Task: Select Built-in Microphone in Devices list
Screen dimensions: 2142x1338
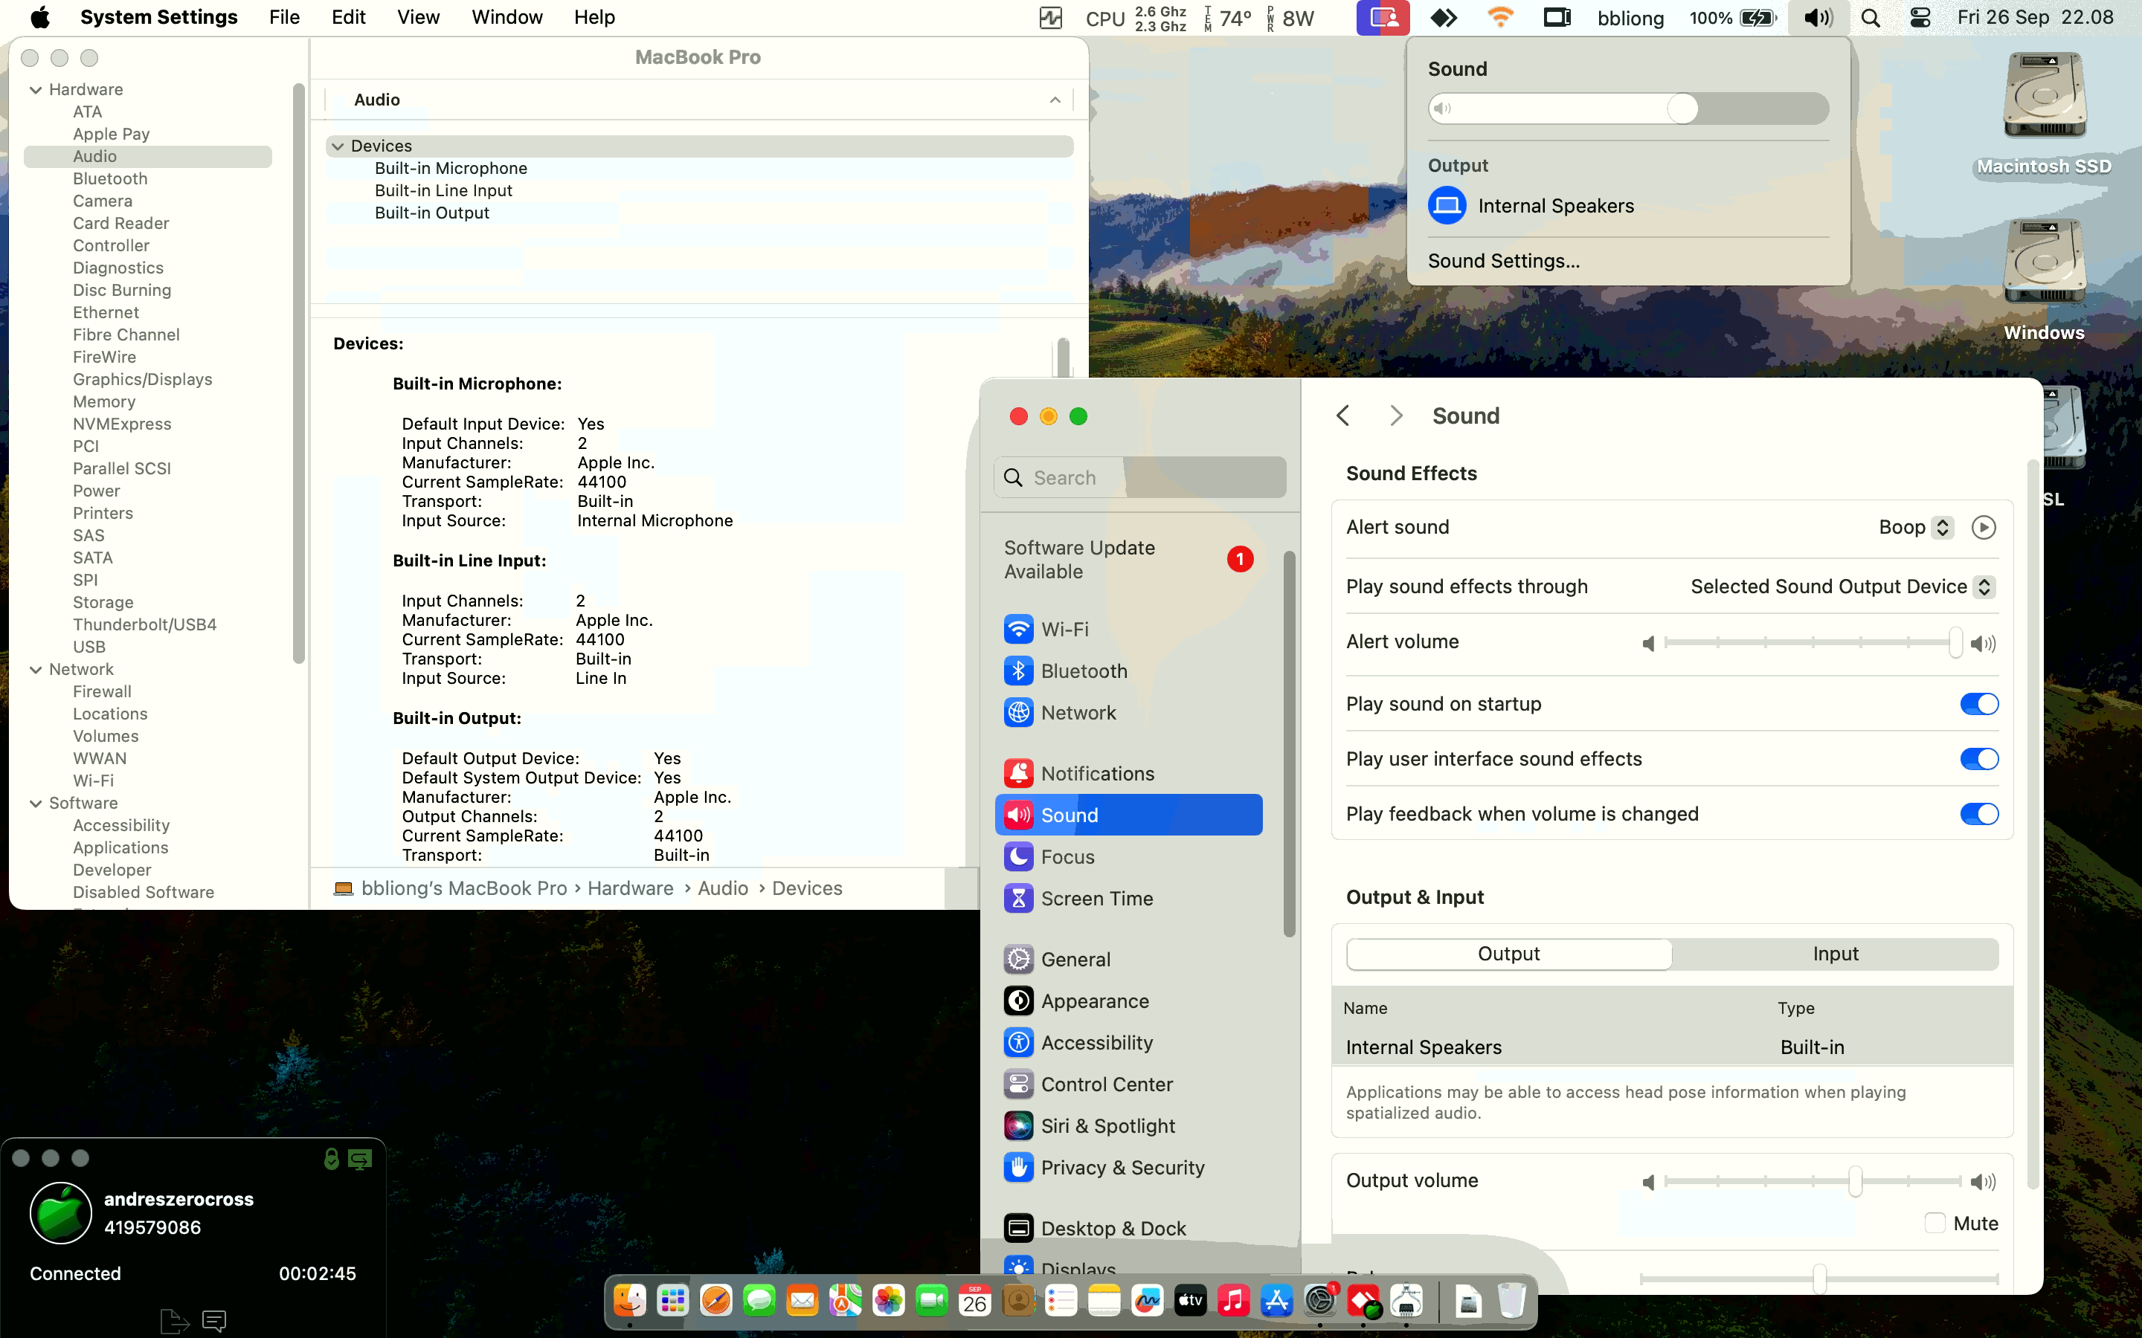Action: [451, 168]
